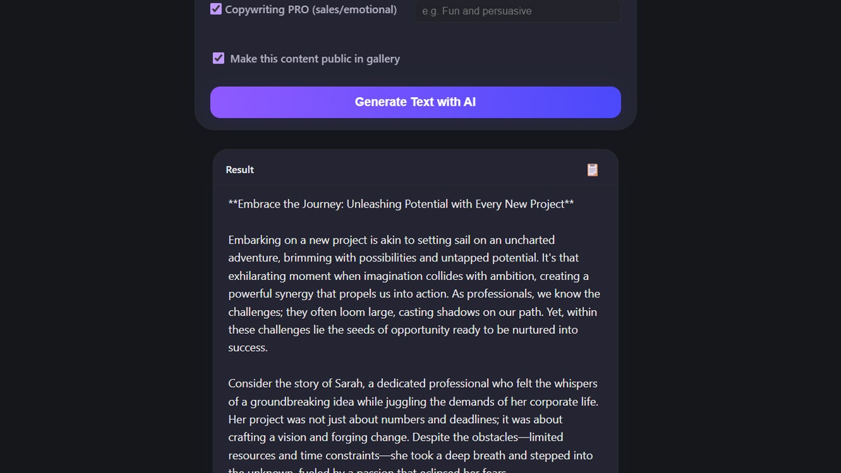The width and height of the screenshot is (841, 473).
Task: Select the 'e.g. Fun and persuasive' placeholder field
Action: 516,11
